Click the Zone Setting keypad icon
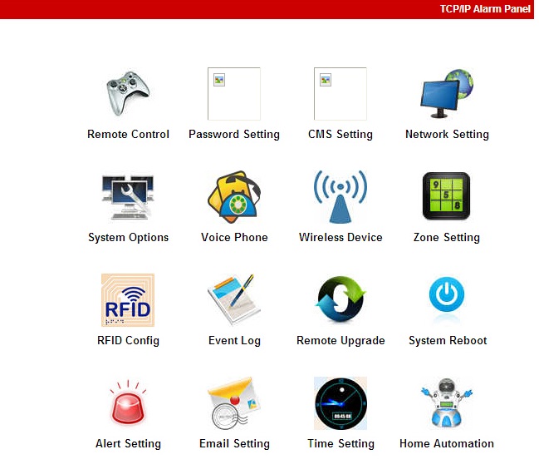The width and height of the screenshot is (539, 474). point(447,197)
